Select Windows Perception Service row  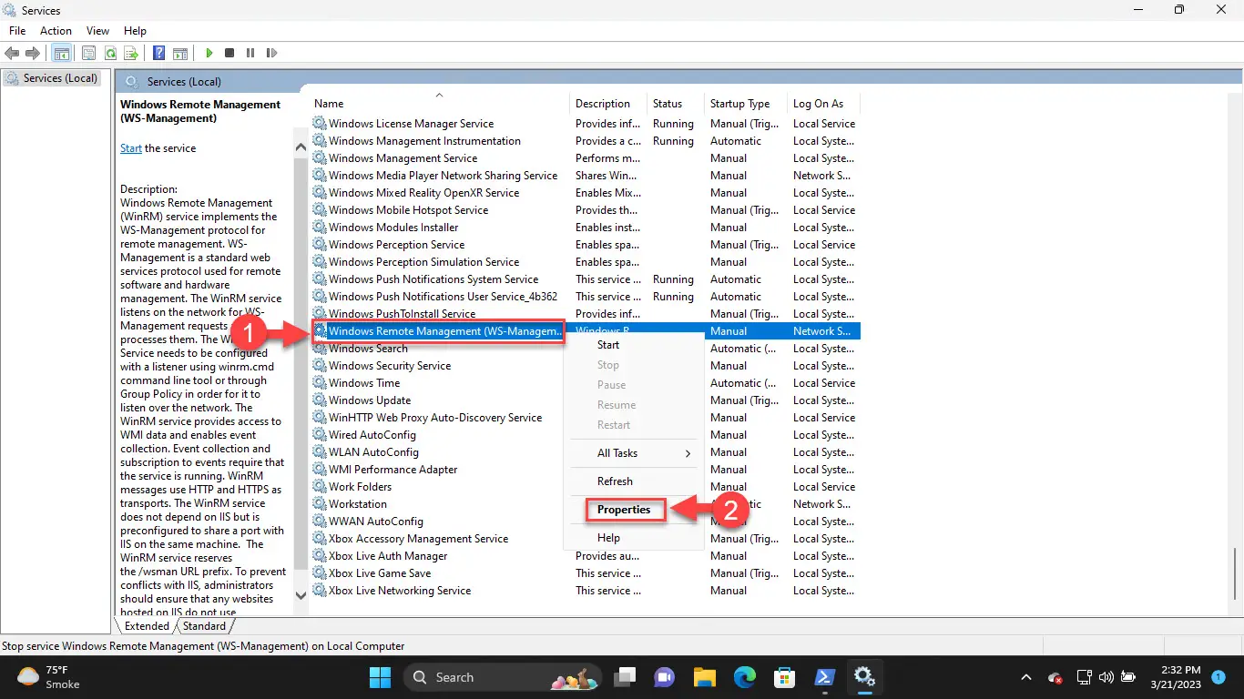point(585,245)
